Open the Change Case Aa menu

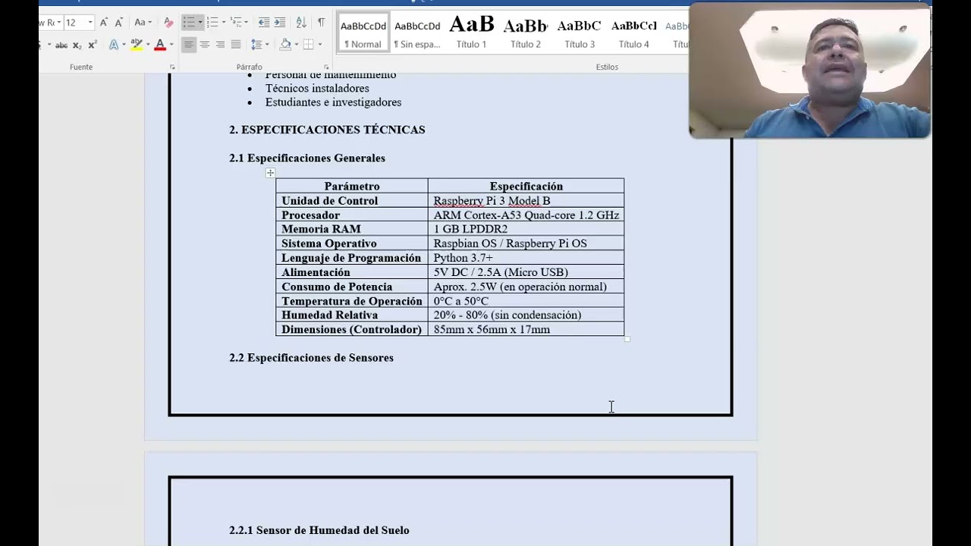[x=143, y=23]
